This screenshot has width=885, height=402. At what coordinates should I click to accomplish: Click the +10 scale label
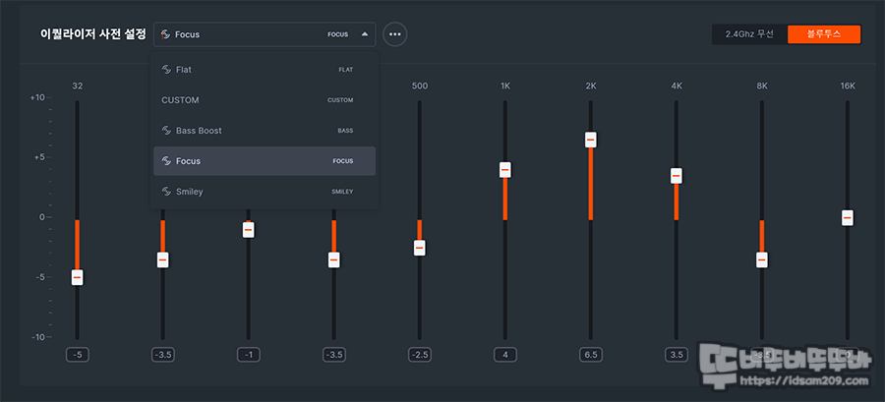[x=37, y=97]
